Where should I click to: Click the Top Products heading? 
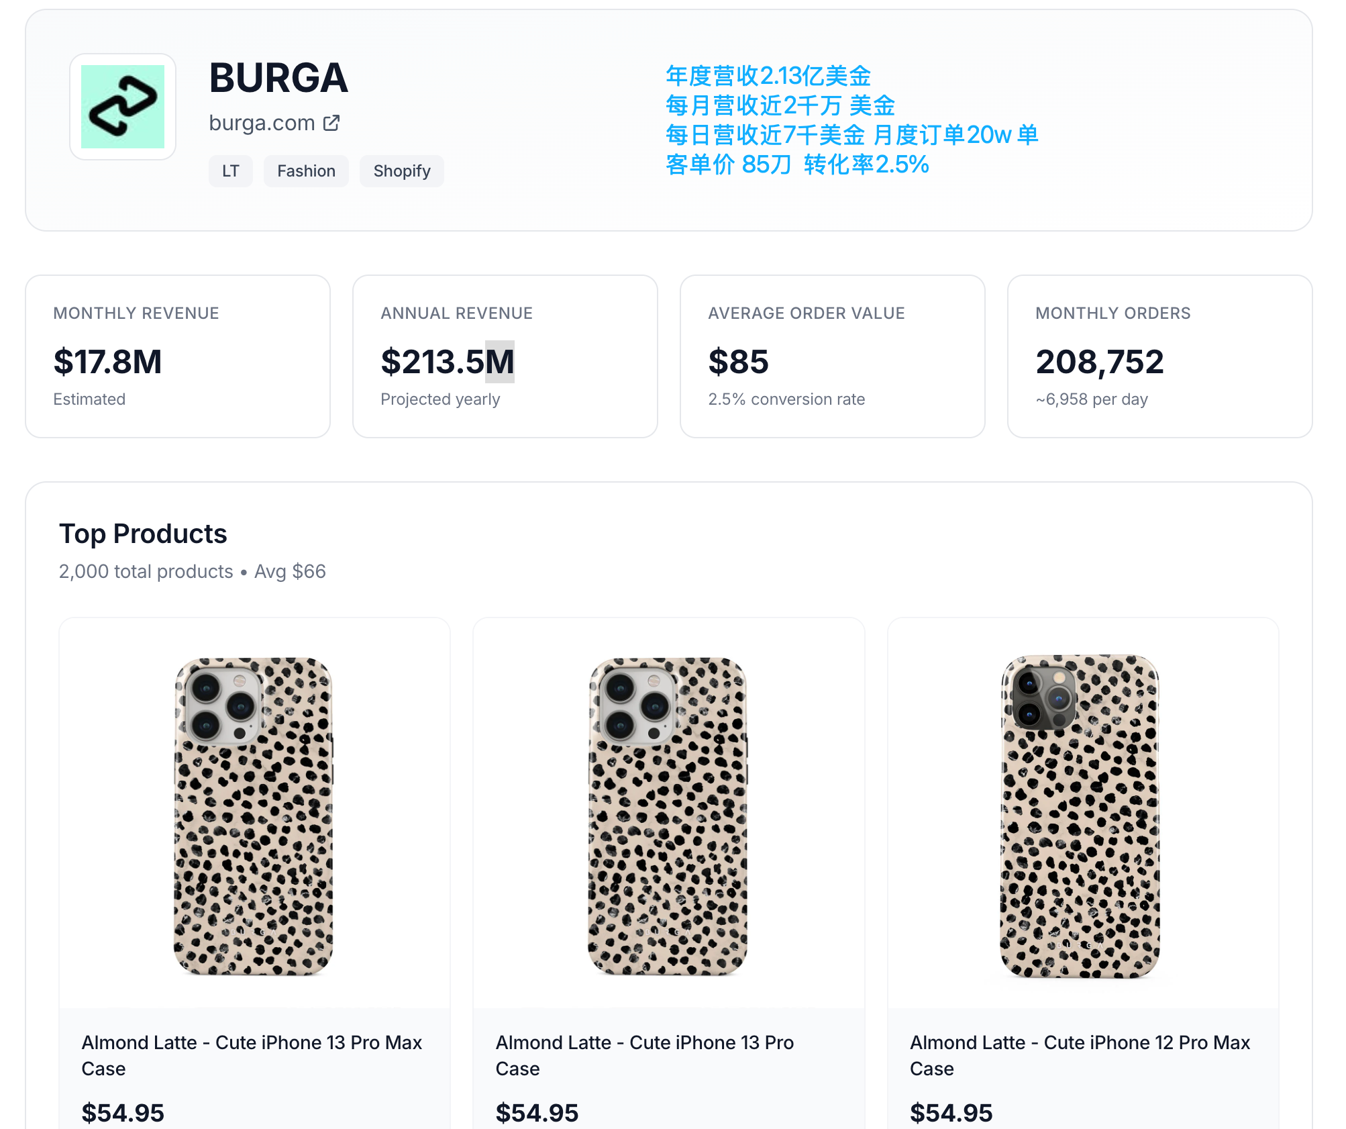tap(143, 534)
